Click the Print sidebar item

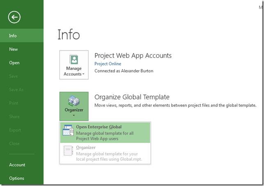22,103
